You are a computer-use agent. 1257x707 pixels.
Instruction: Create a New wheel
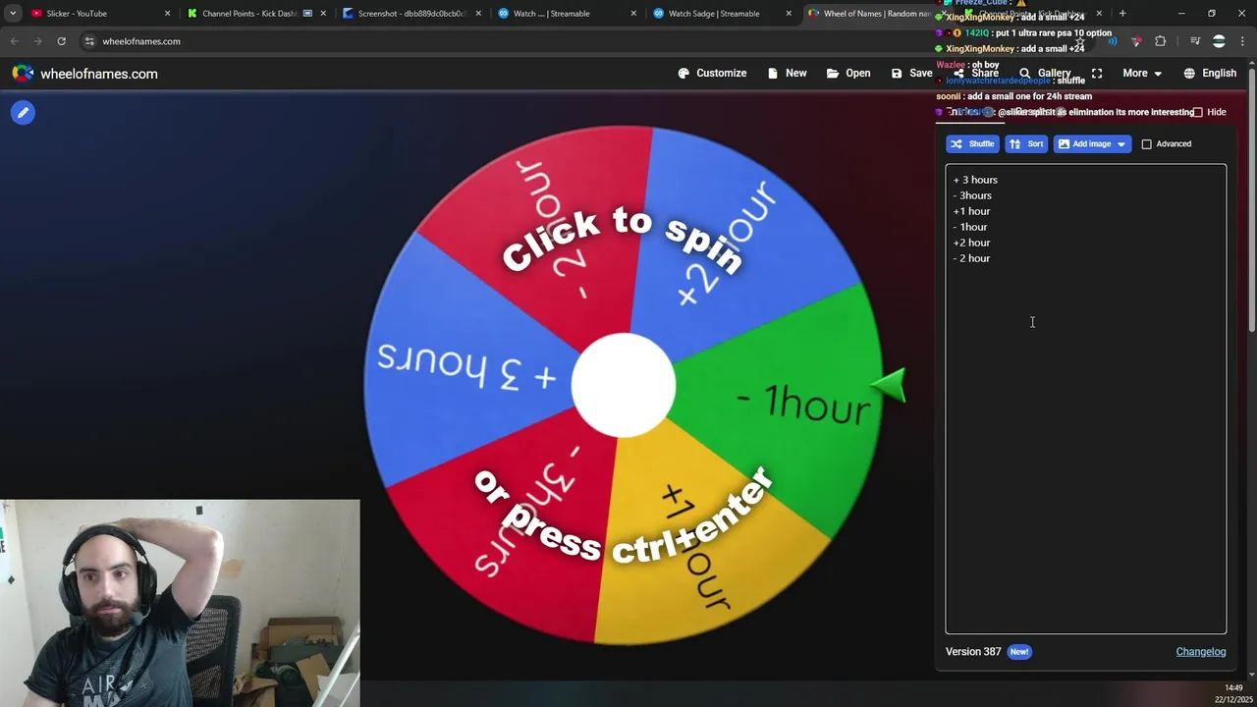[787, 74]
